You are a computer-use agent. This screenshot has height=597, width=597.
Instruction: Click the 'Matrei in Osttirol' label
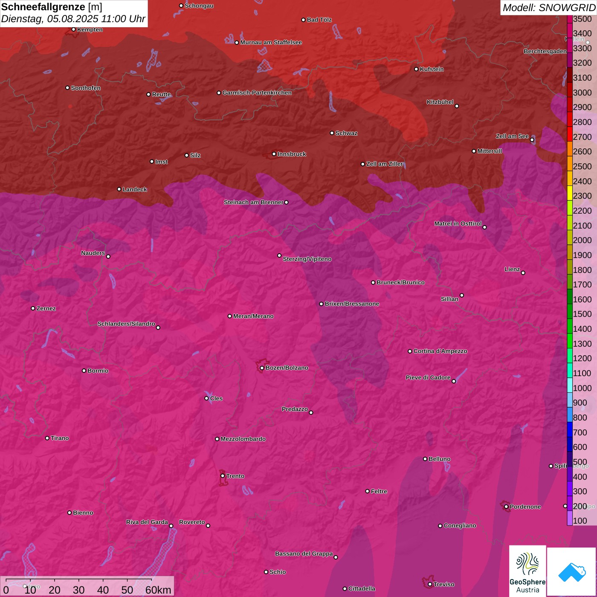tap(458, 223)
